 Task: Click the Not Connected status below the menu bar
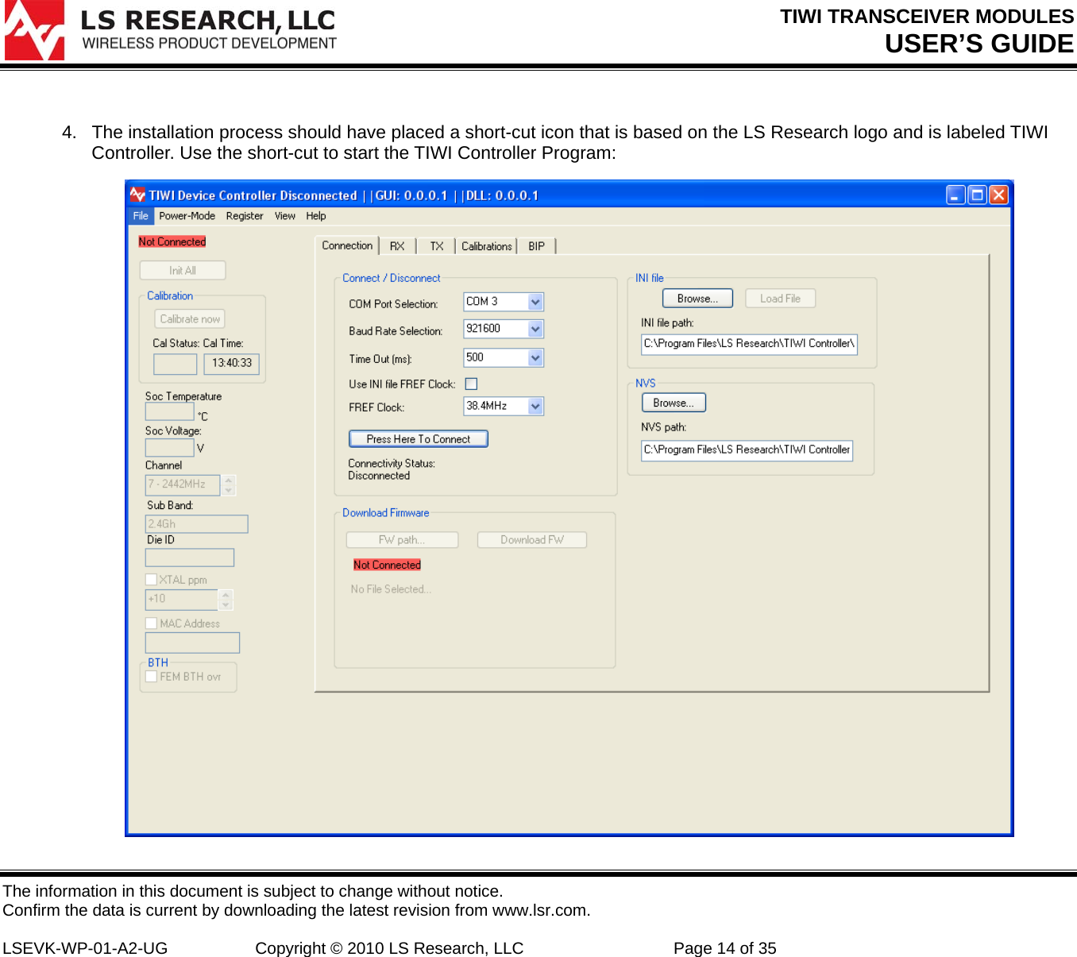[x=172, y=241]
